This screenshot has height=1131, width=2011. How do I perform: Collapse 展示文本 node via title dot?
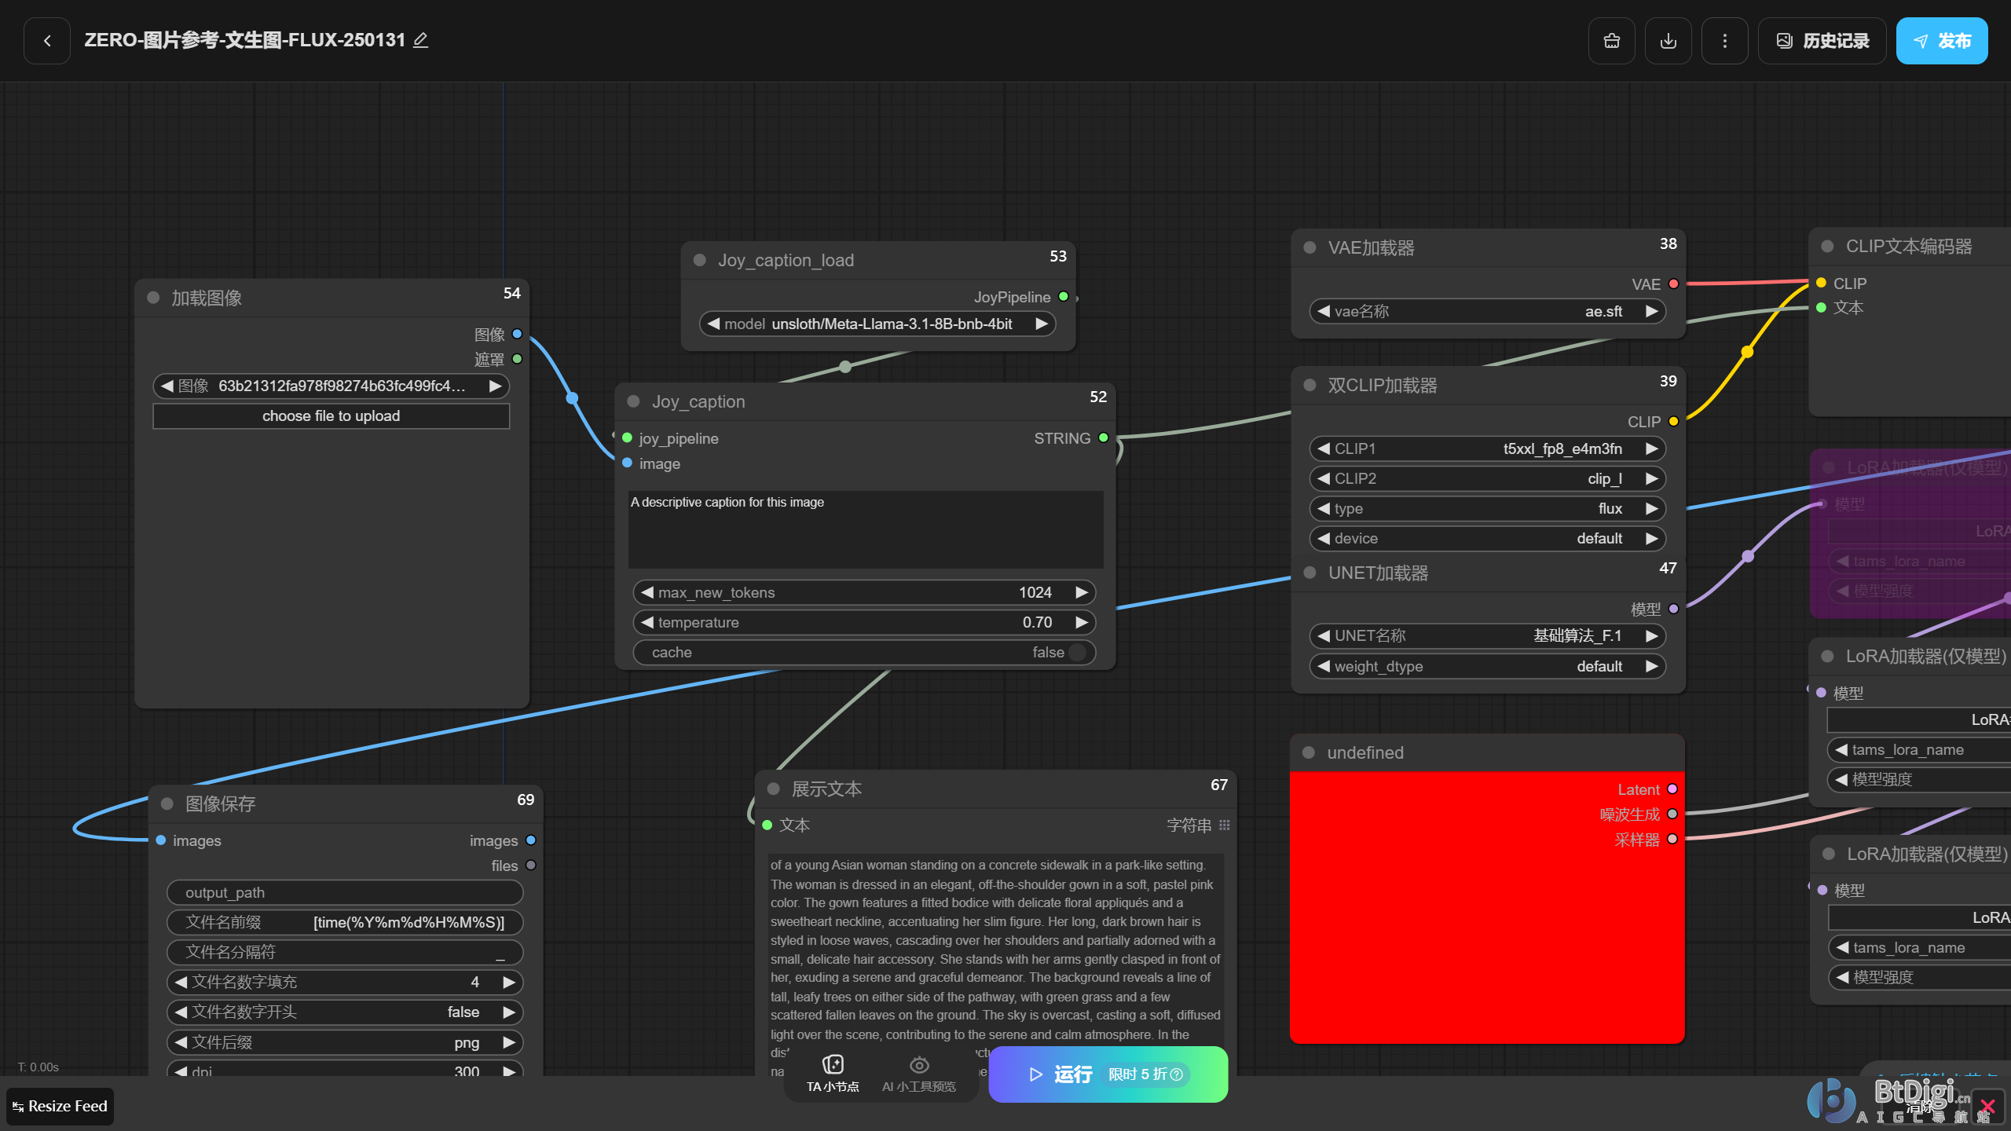774,789
